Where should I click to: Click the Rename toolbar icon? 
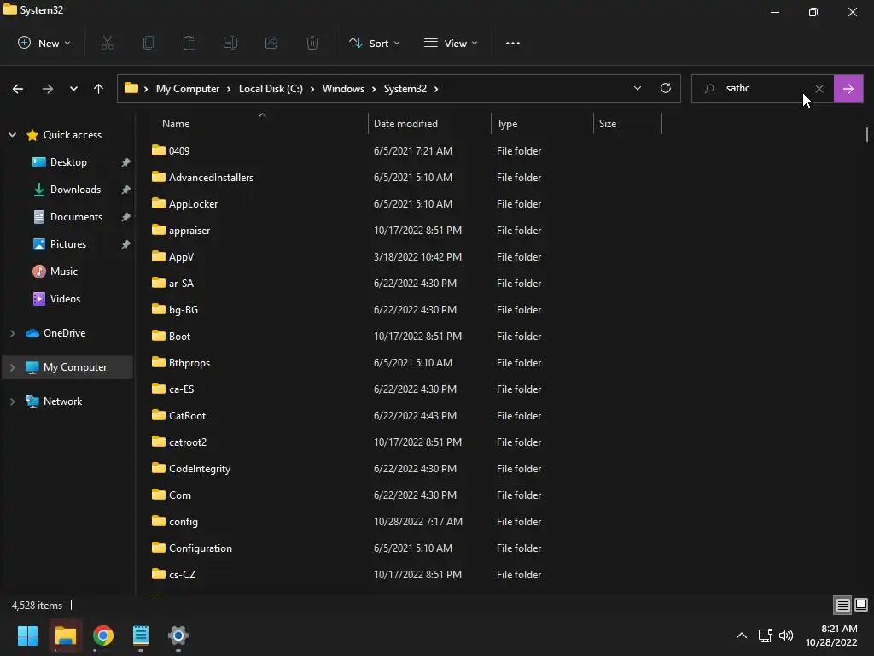coord(230,43)
